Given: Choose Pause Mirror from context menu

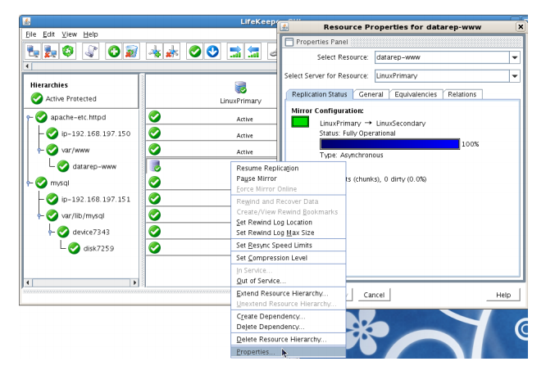Looking at the screenshot, I should pyautogui.click(x=288, y=178).
